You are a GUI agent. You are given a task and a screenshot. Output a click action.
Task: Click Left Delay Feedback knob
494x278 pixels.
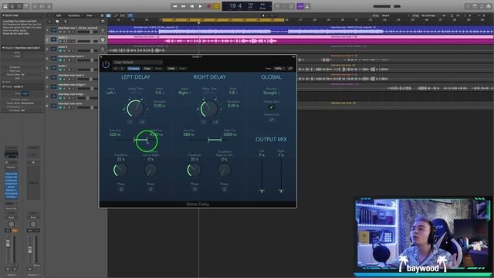[120, 170]
